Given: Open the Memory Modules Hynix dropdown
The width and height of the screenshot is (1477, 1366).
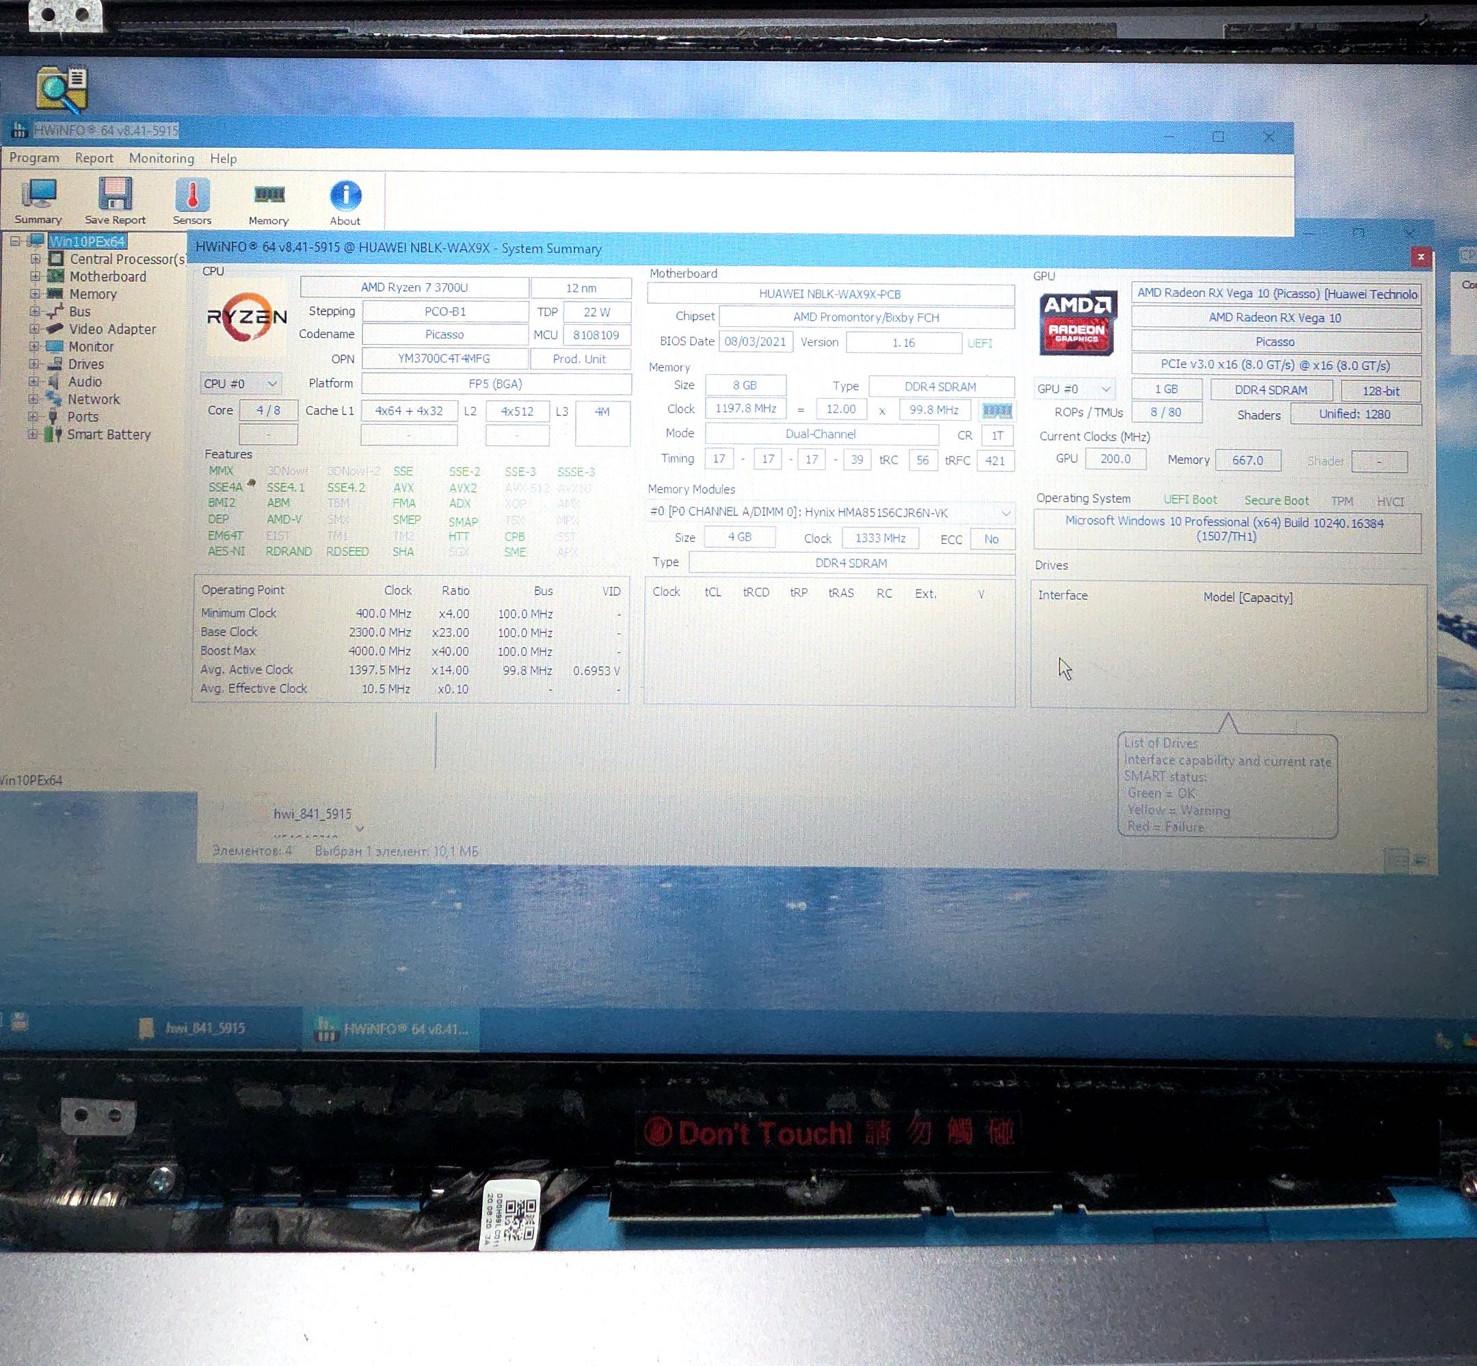Looking at the screenshot, I should [831, 512].
